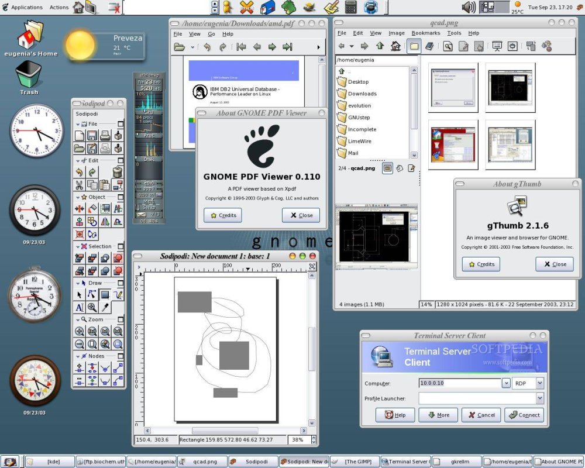
Task: Open the Computer address dropdown in Terminal Server Client
Action: tap(506, 383)
